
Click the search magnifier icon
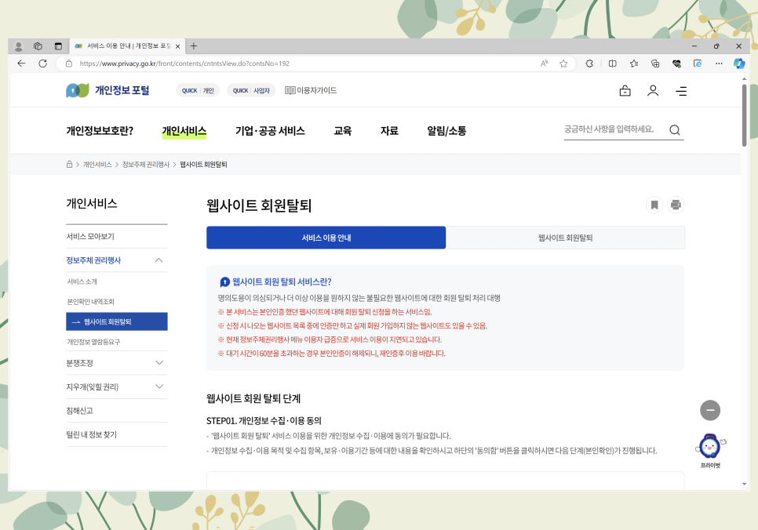point(675,129)
